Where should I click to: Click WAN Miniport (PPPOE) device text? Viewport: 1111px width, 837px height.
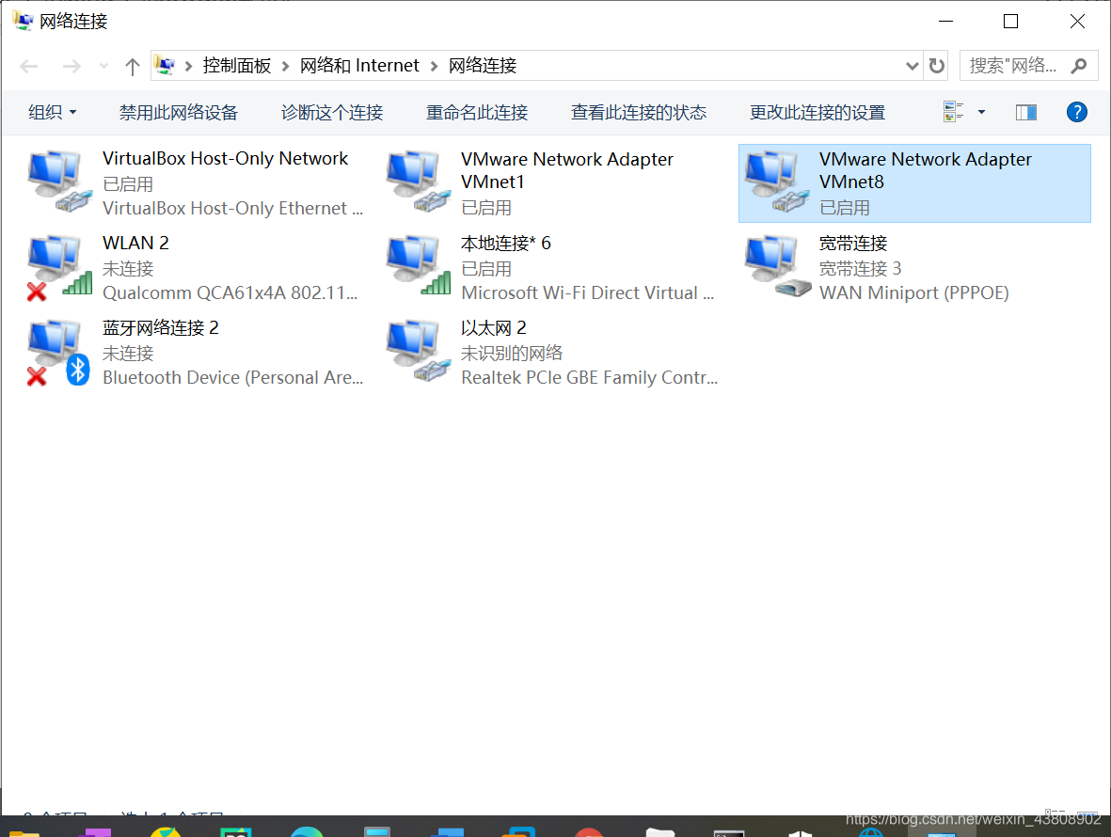(x=914, y=292)
